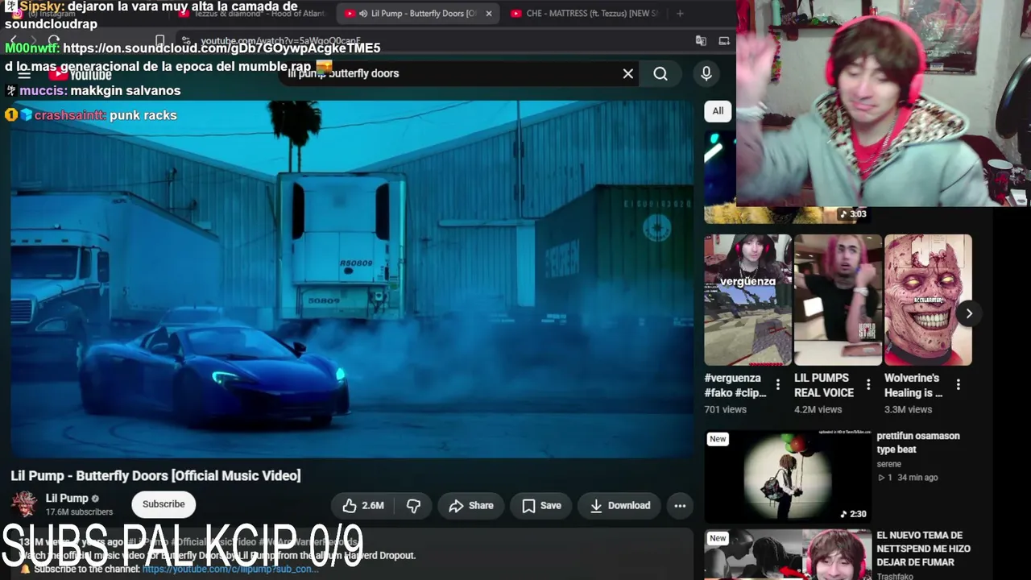Like the Butterfly Doors video
Image resolution: width=1031 pixels, height=580 pixels.
point(363,506)
